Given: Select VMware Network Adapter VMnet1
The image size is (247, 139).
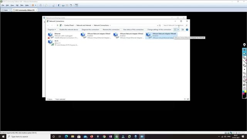Looking at the screenshot, I should (96, 36).
